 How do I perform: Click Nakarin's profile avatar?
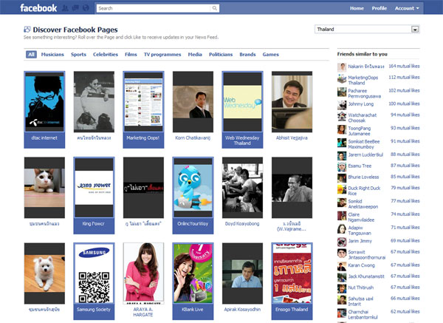tap(342, 67)
